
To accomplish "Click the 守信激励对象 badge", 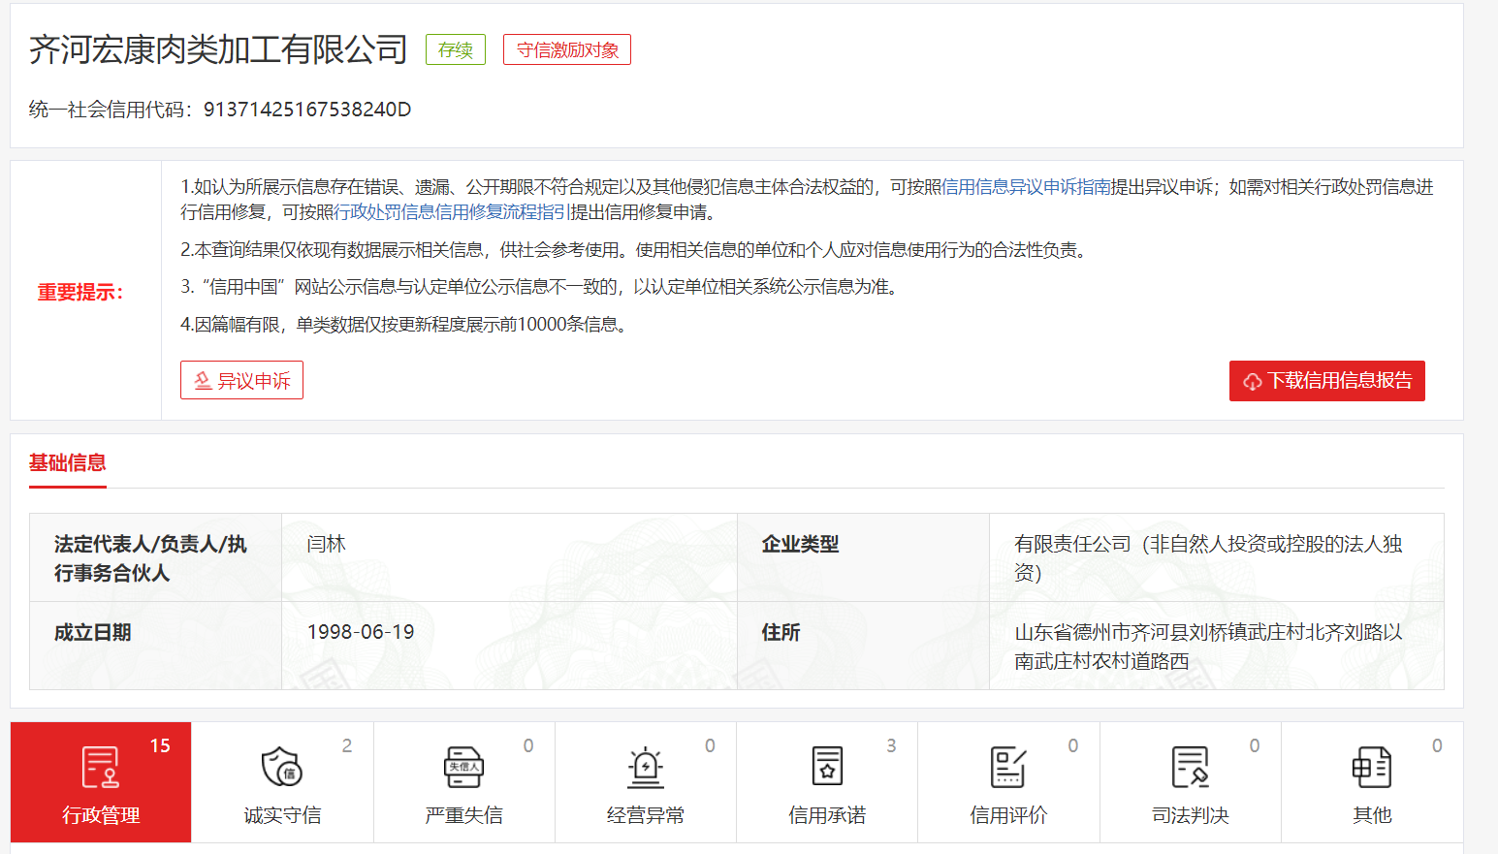I will 567,50.
